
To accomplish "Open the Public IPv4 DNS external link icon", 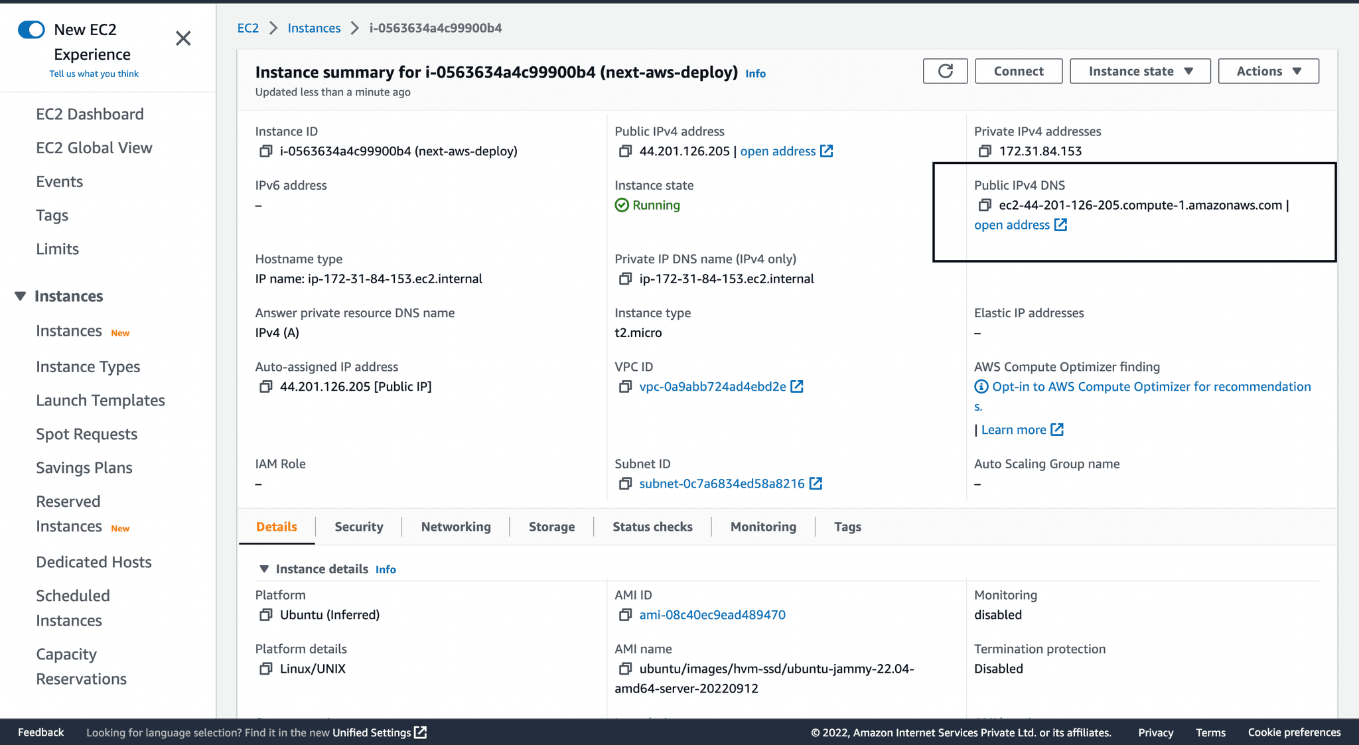I will (1061, 224).
